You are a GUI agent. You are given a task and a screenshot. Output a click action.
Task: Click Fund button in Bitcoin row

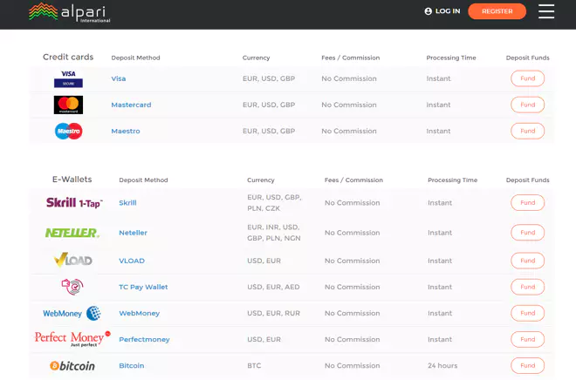pos(527,366)
